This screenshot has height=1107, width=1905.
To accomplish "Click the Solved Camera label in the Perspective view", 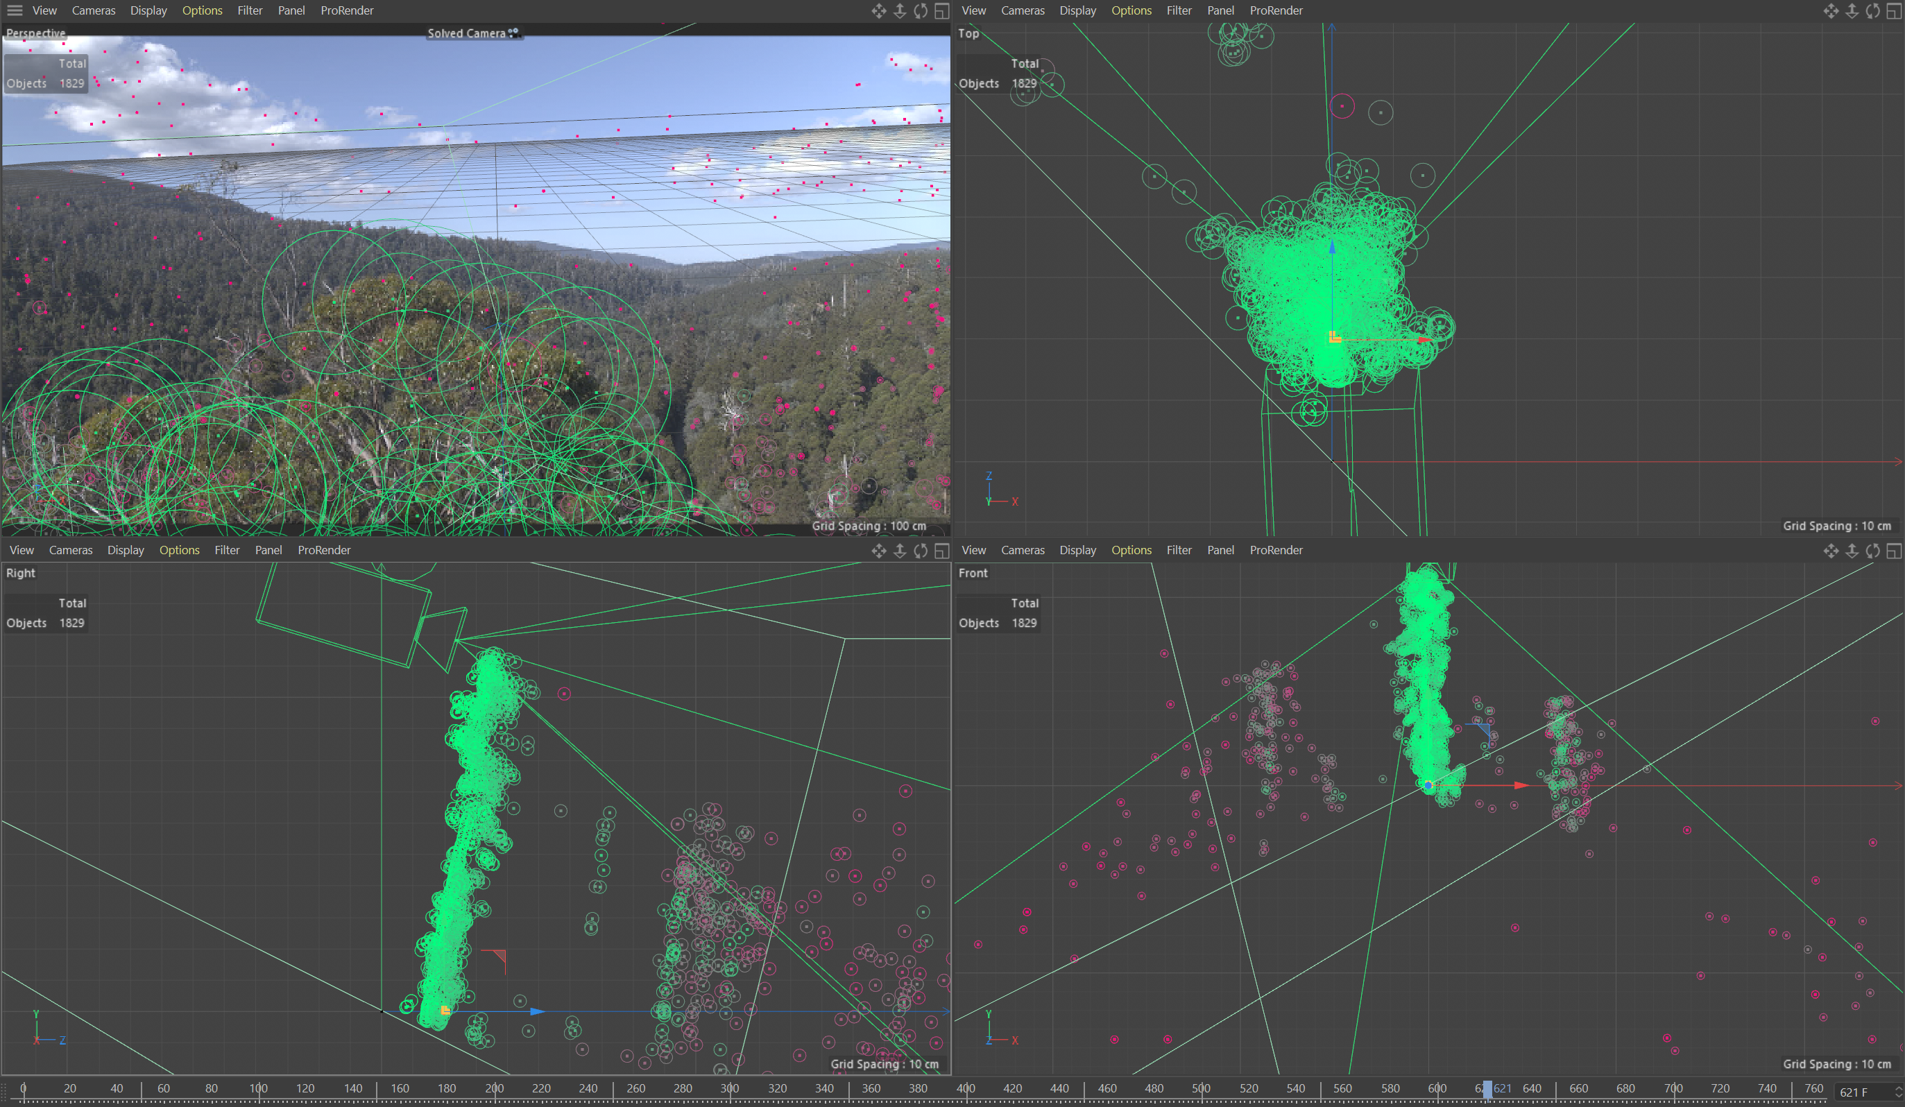I will pos(466,33).
